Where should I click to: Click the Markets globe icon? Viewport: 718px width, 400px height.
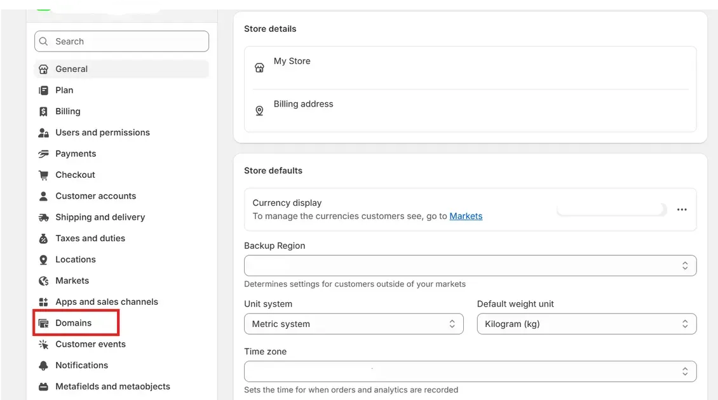pos(43,281)
